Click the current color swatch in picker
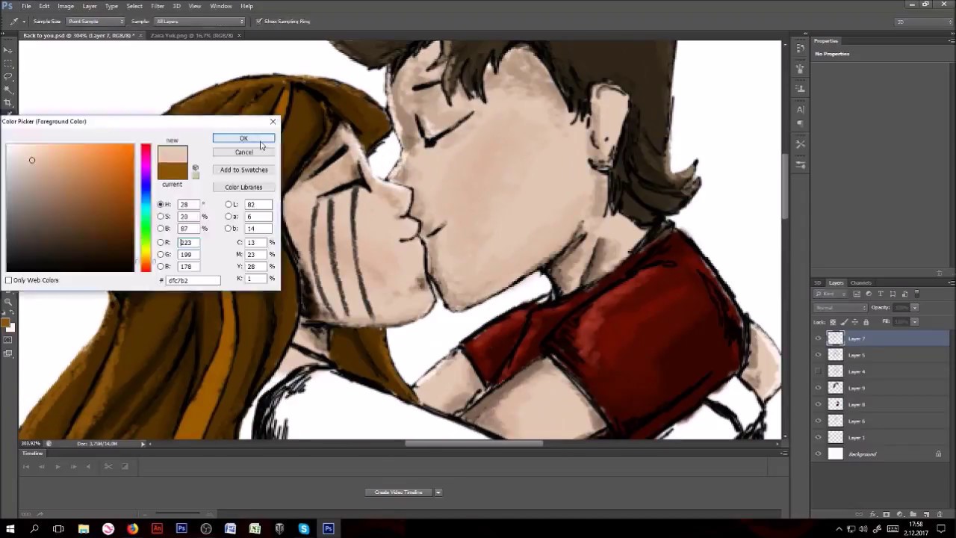956x538 pixels. pyautogui.click(x=173, y=171)
